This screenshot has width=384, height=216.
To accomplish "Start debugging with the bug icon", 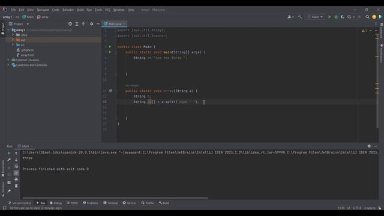I will (x=336, y=17).
